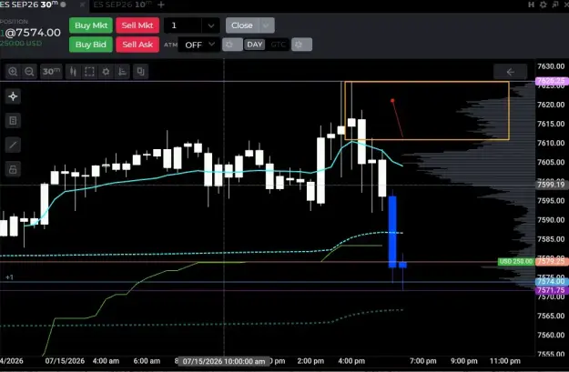This screenshot has height=372, width=569.
Task: Open the 30m timeframe selector
Action: click(51, 72)
